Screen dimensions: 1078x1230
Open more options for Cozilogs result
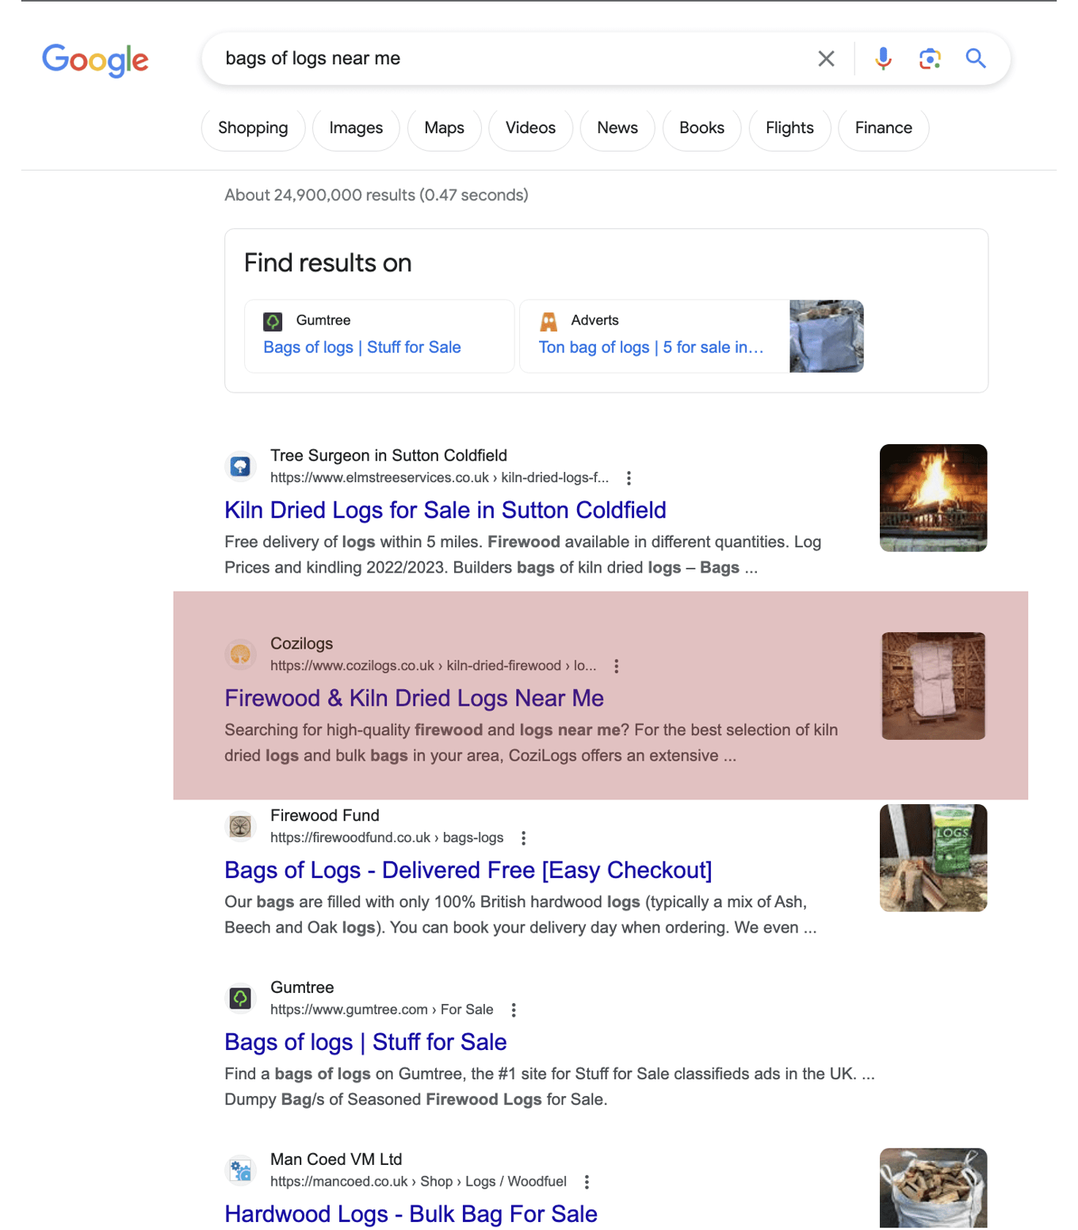click(617, 666)
